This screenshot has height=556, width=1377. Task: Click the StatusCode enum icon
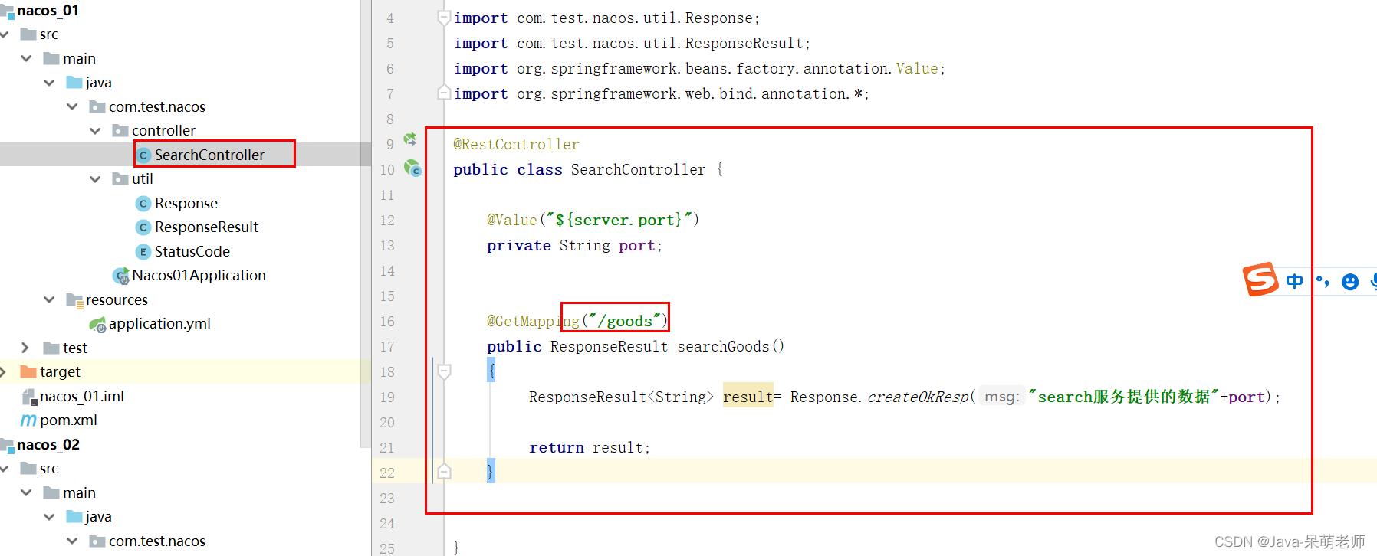[143, 251]
